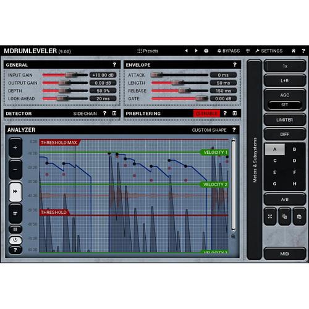The height and width of the screenshot is (309, 309).
Task: Toggle Detector SIDE-CHAIN
Action: [x=85, y=114]
